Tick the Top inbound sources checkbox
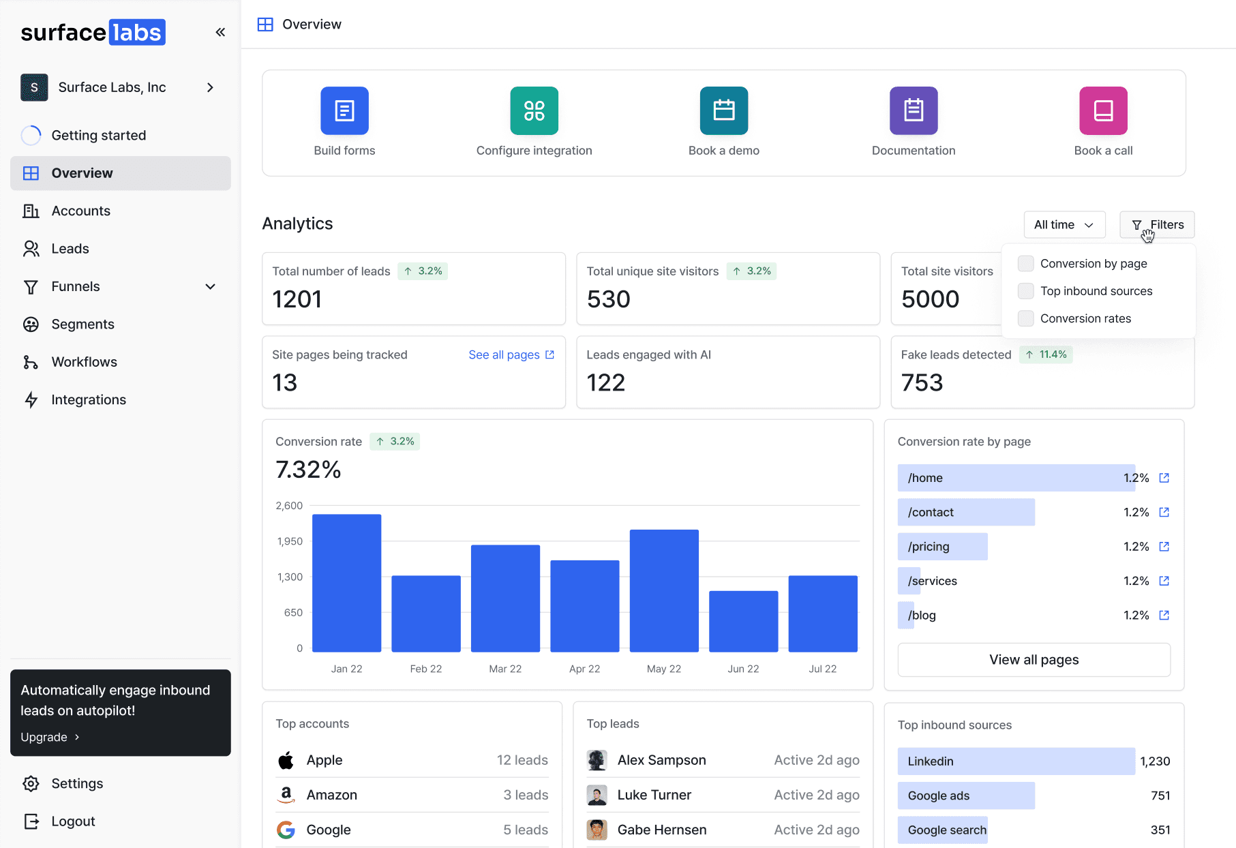Screen dimensions: 1236x848 pyautogui.click(x=1025, y=291)
